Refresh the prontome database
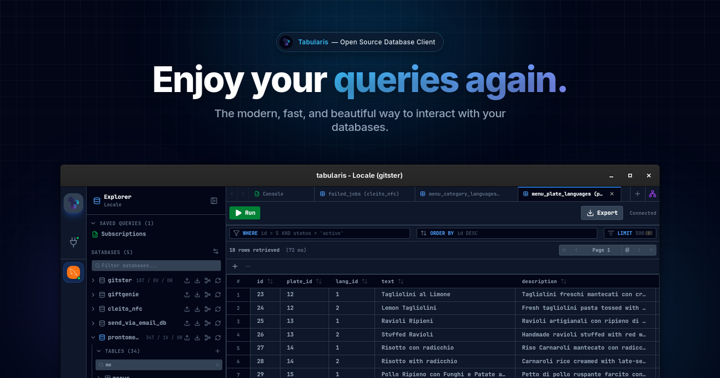 [218, 337]
